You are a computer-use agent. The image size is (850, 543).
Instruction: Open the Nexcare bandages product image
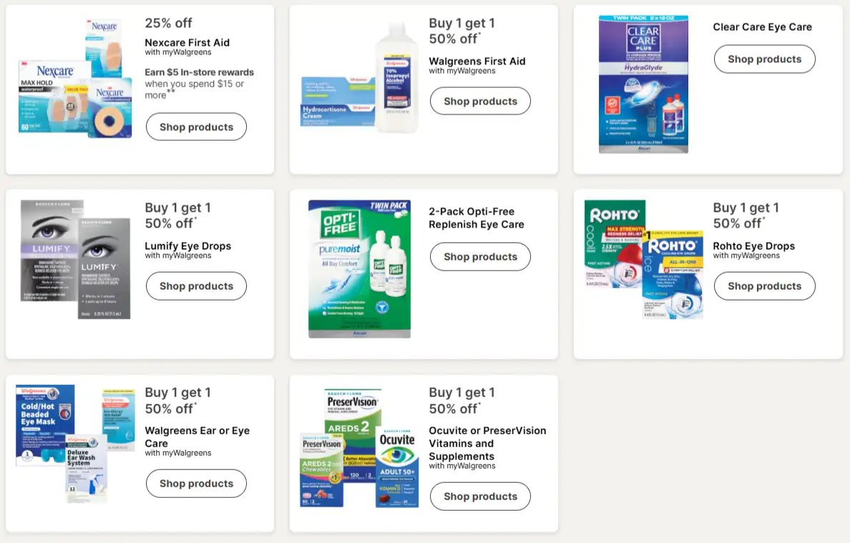(x=75, y=79)
